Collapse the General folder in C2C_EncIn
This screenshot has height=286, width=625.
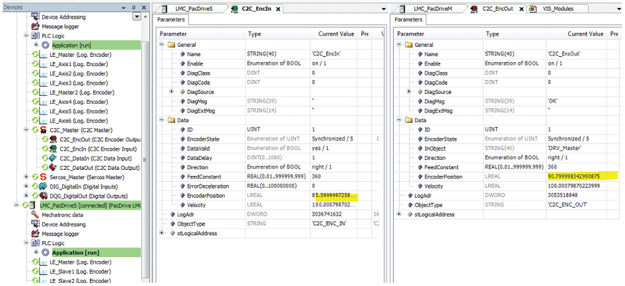click(161, 44)
